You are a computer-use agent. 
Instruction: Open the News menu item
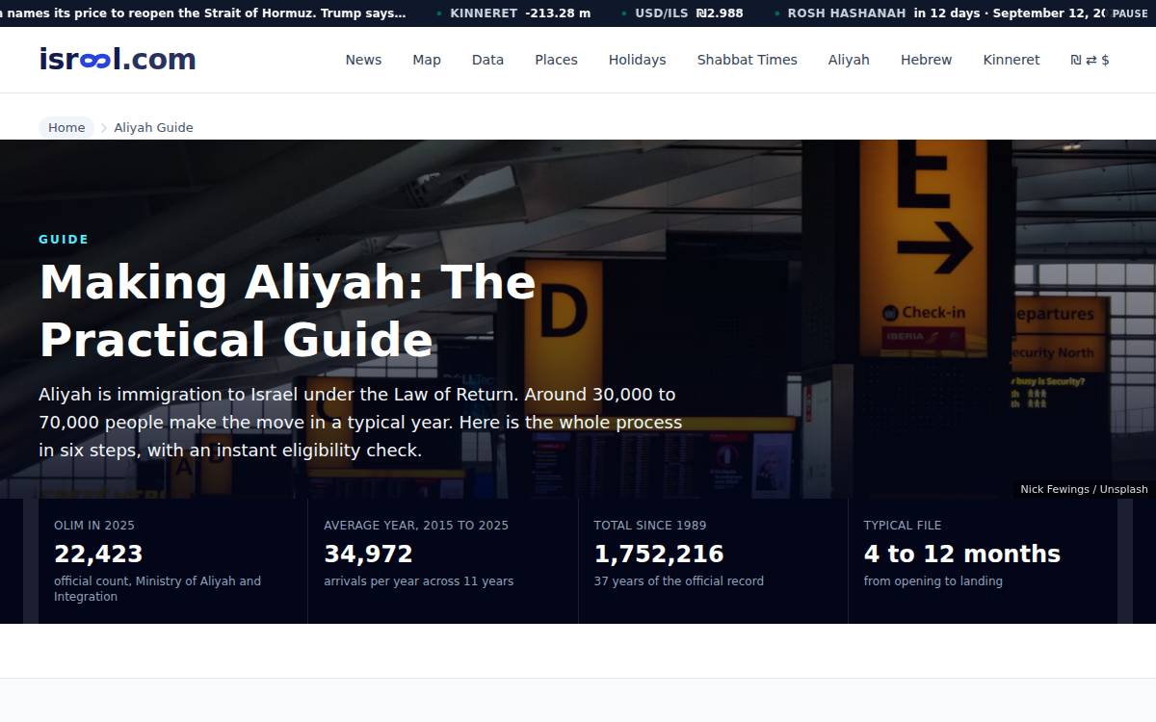tap(363, 60)
